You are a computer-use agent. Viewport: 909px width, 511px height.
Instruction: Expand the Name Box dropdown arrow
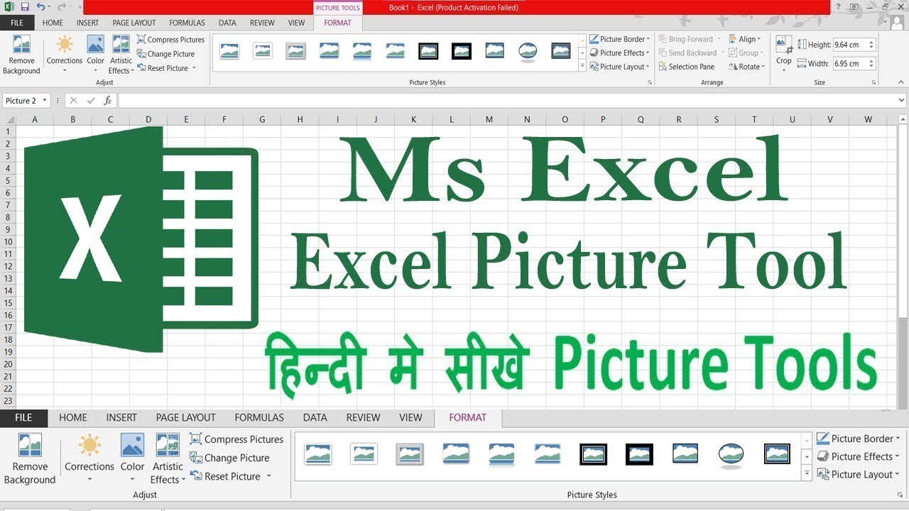(45, 101)
